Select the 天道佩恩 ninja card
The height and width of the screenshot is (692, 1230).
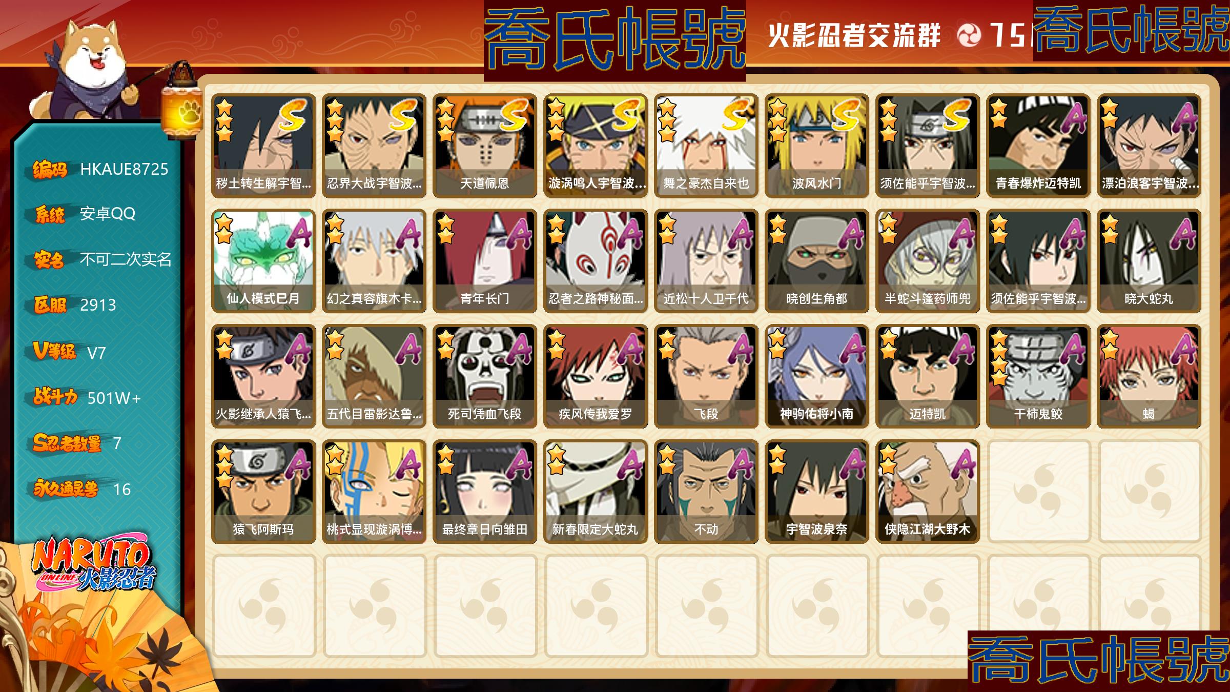point(484,146)
